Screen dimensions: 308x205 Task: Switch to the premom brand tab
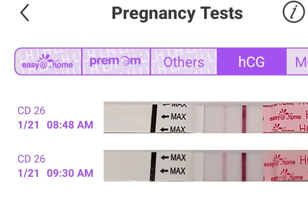[116, 62]
